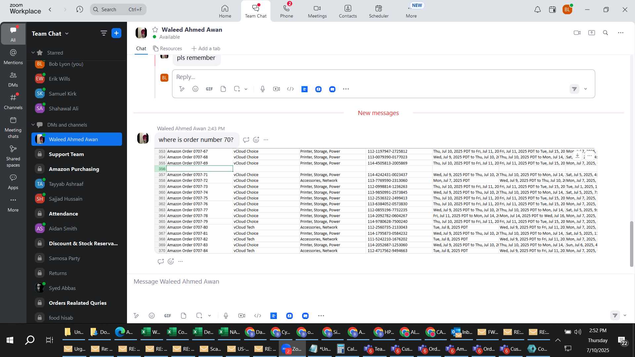635x357 pixels.
Task: Download the spreadsheet image
Action: [x=577, y=156]
